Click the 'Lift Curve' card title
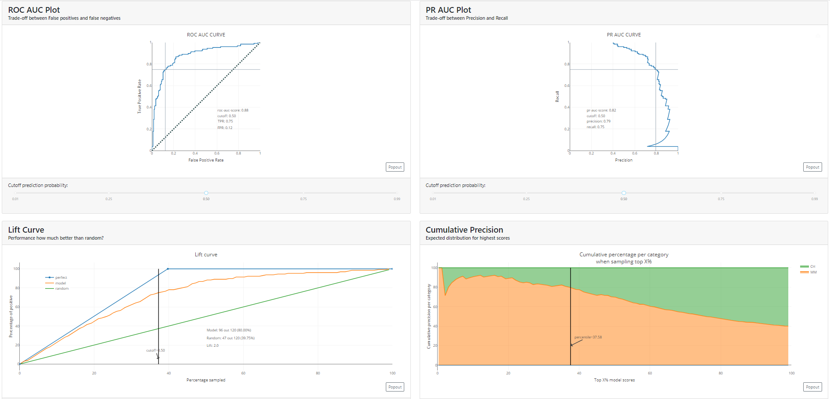This screenshot has width=830, height=399. [26, 230]
